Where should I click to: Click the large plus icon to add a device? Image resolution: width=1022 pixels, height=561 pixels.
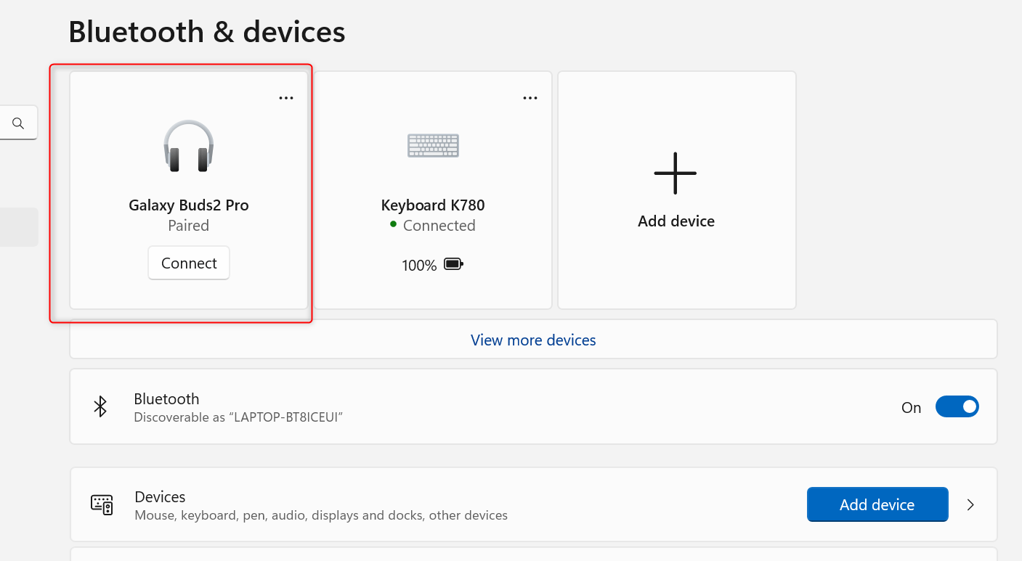[676, 173]
